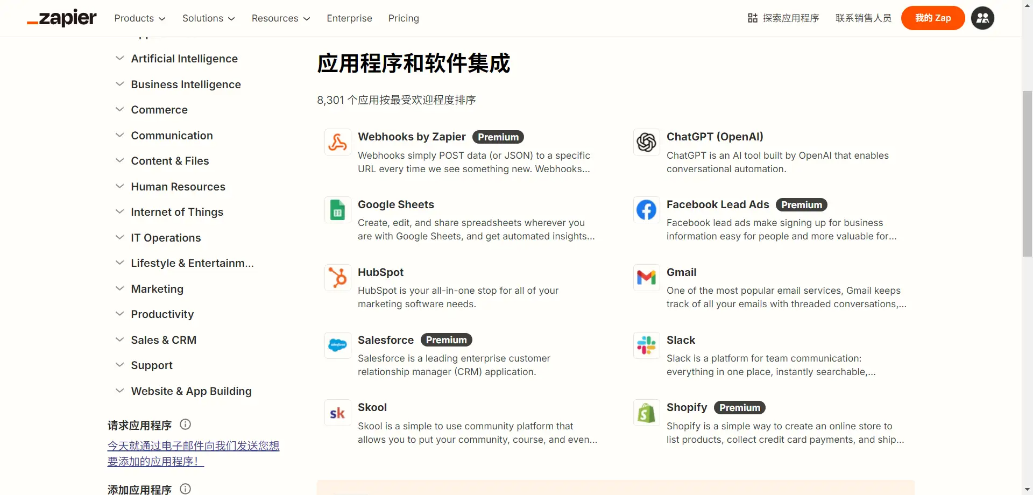Open the Gmail app icon
Viewport: 1033px width, 495px height.
(647, 278)
